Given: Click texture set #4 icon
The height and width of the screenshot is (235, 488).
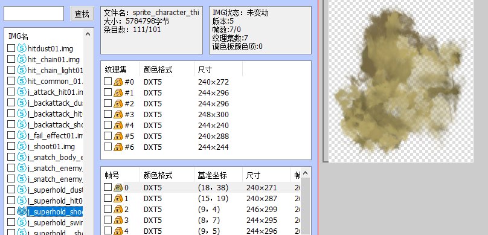Looking at the screenshot, I should point(118,126).
